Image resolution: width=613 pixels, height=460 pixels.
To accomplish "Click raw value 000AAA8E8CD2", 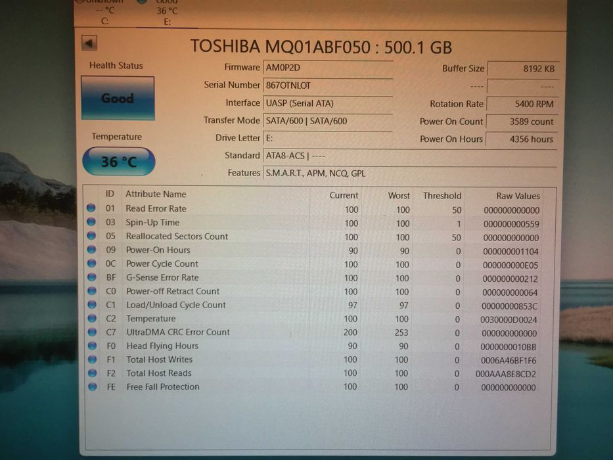I will tap(506, 375).
